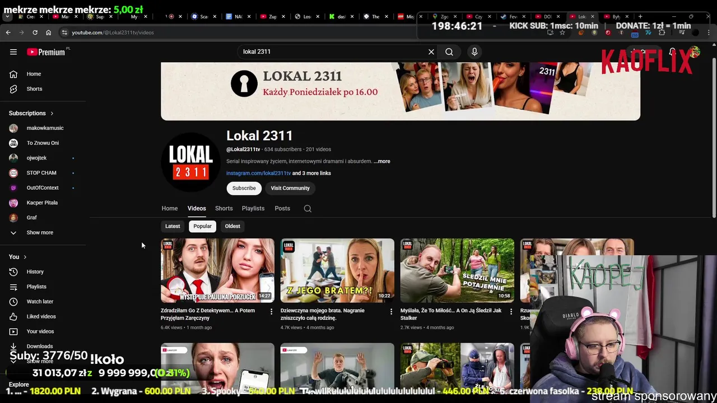The width and height of the screenshot is (717, 403).
Task: Open Kacper Pitala subscription channel
Action: tap(43, 203)
